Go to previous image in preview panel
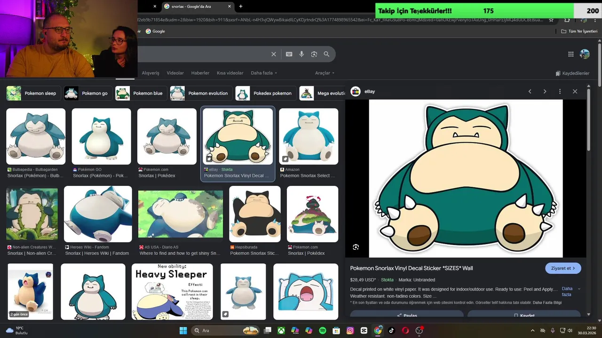The height and width of the screenshot is (338, 602). (x=530, y=92)
